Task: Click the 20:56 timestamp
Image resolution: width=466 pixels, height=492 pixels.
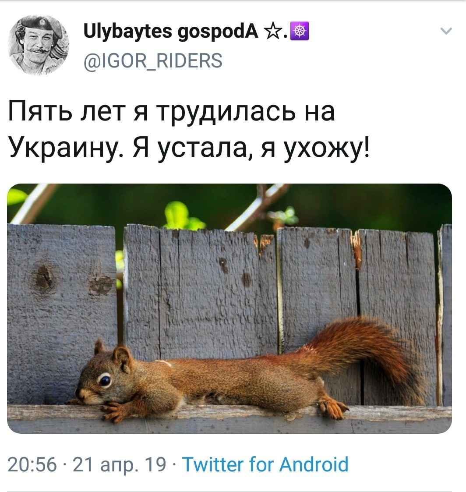Action: [32, 464]
